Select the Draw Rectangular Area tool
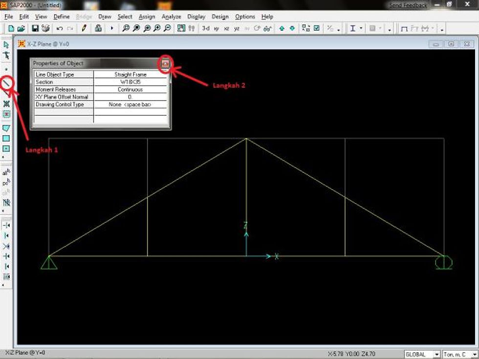This screenshot has height=359, width=479. click(x=6, y=138)
